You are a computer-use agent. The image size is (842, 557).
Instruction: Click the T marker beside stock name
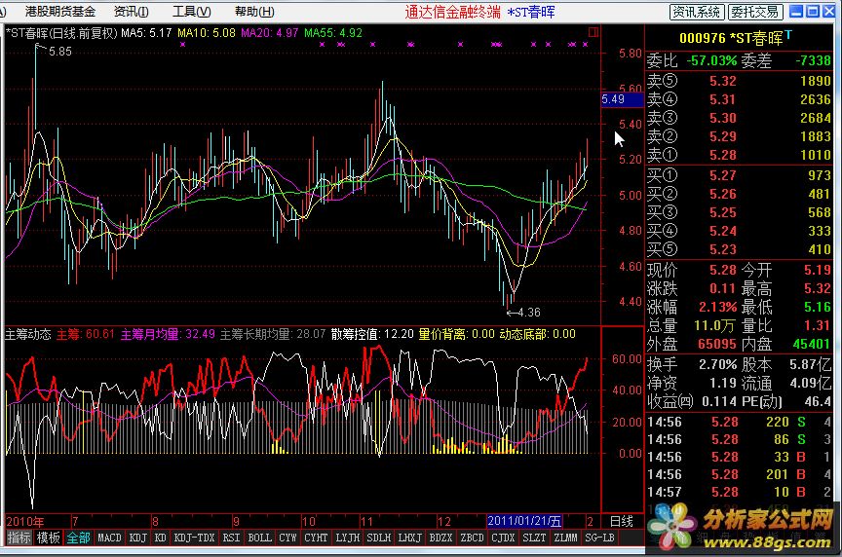[x=788, y=35]
